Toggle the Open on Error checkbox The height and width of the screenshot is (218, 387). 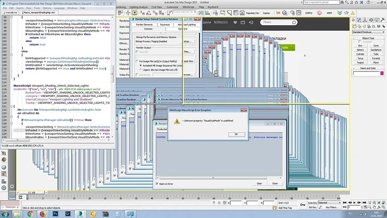pyautogui.click(x=157, y=184)
